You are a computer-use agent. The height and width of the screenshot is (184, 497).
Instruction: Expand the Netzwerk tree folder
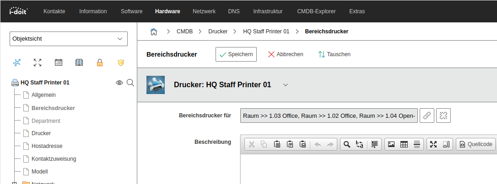(x=14, y=183)
